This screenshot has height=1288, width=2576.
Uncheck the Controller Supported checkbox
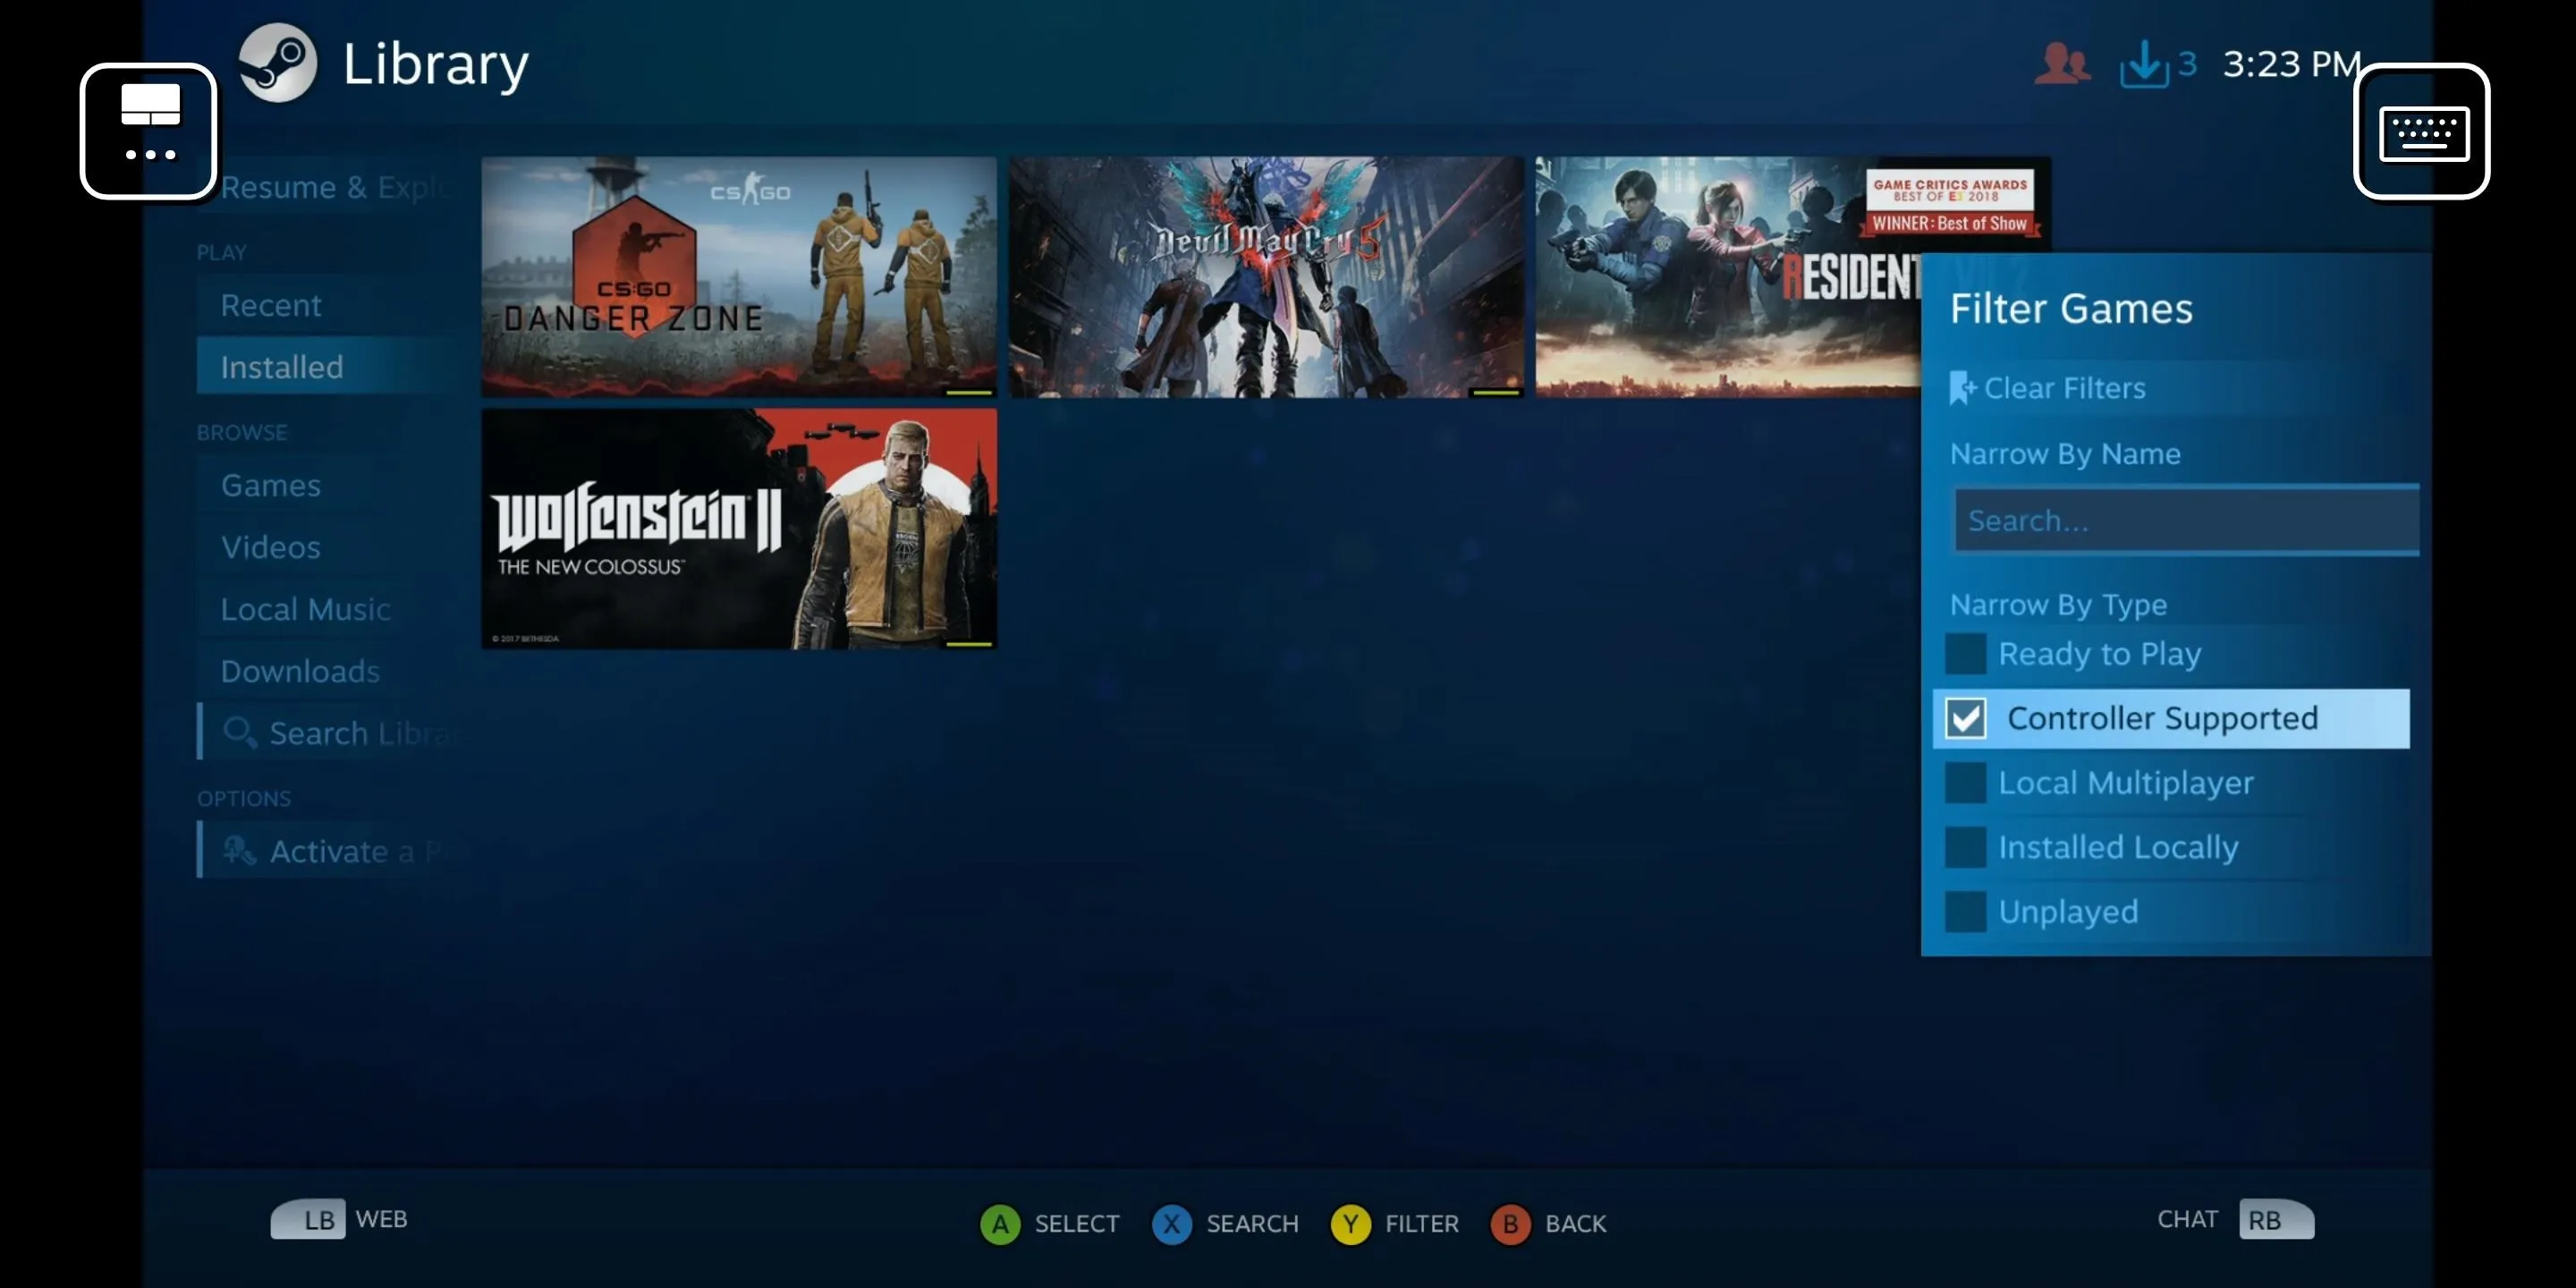tap(1965, 718)
